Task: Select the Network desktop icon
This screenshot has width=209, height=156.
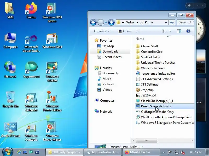Action: pyautogui.click(x=10, y=70)
